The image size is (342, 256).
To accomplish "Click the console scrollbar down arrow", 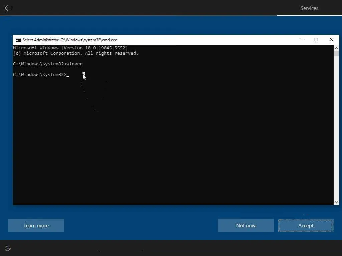I will pyautogui.click(x=336, y=202).
